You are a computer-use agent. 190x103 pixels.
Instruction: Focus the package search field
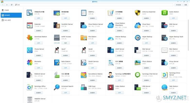tap(94, 5)
